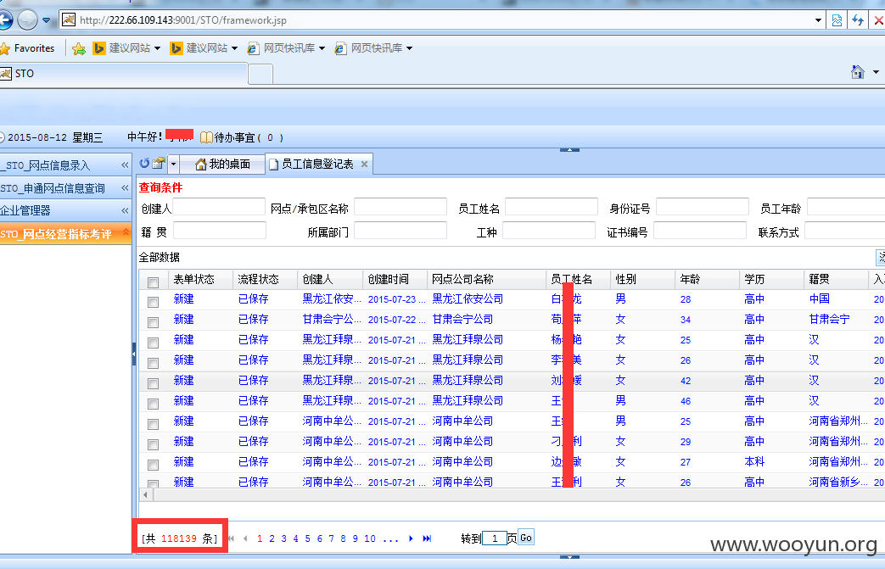The height and width of the screenshot is (569, 885).
Task: Open the Home button dropdown arrow
Action: coord(876,72)
